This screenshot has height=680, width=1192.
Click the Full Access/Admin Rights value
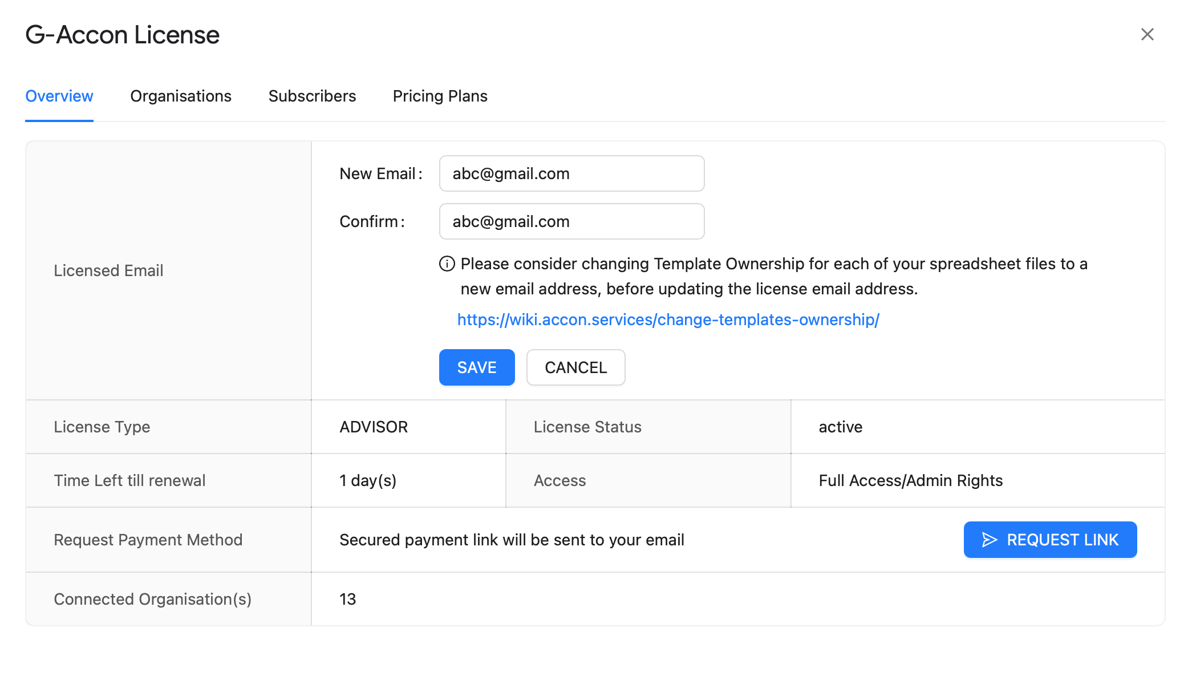[x=911, y=480]
